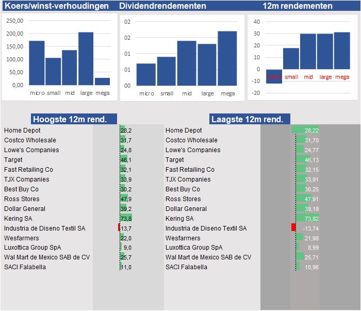Click the 13,7 value with red bar
Viewport: 361px width, 311px height.
125,228
